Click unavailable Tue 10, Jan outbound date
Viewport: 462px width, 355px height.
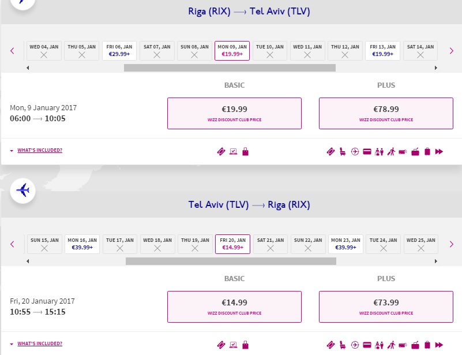[x=270, y=51]
